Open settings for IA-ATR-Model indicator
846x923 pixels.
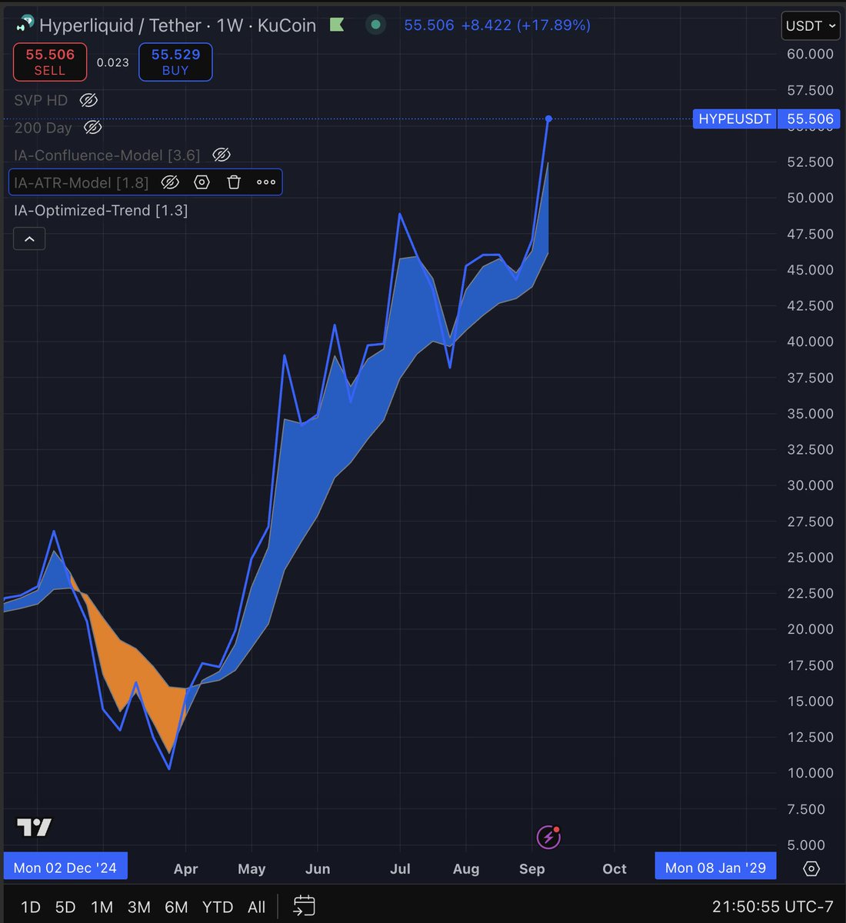tap(202, 182)
